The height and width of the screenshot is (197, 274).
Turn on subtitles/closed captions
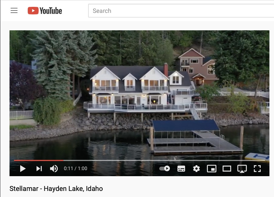tap(181, 169)
